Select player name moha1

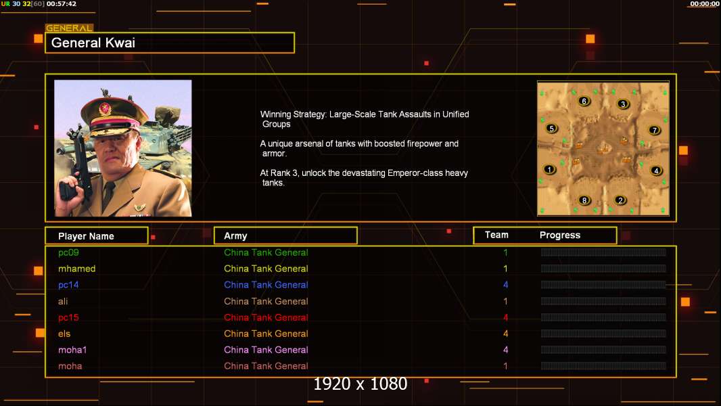point(72,350)
